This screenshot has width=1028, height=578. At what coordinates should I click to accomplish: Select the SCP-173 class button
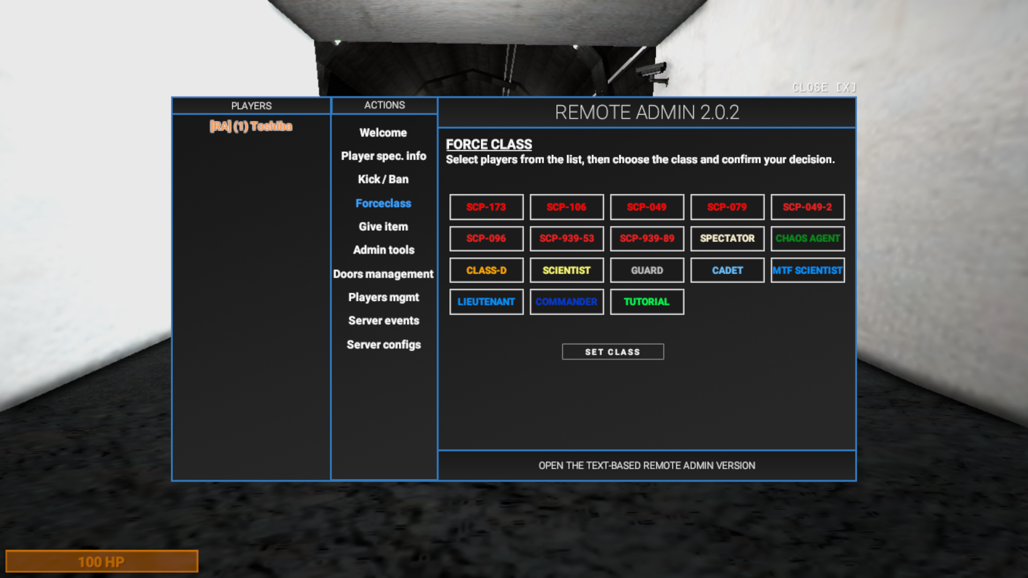click(x=486, y=207)
